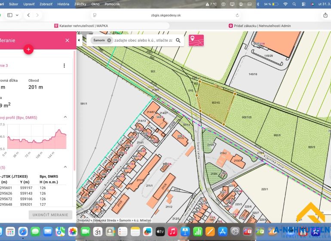
Task: Open the História menu
Action: 63,4
